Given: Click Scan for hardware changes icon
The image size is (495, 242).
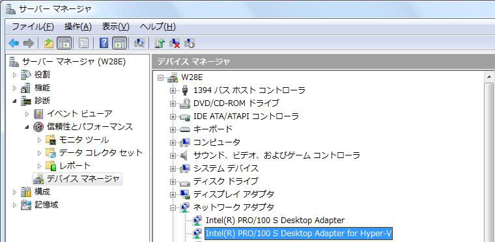Looking at the screenshot, I should pyautogui.click(x=139, y=43).
